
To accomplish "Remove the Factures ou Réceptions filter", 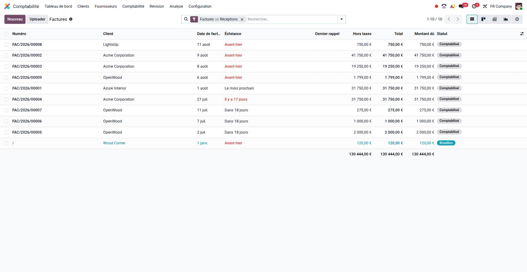I will coord(242,19).
